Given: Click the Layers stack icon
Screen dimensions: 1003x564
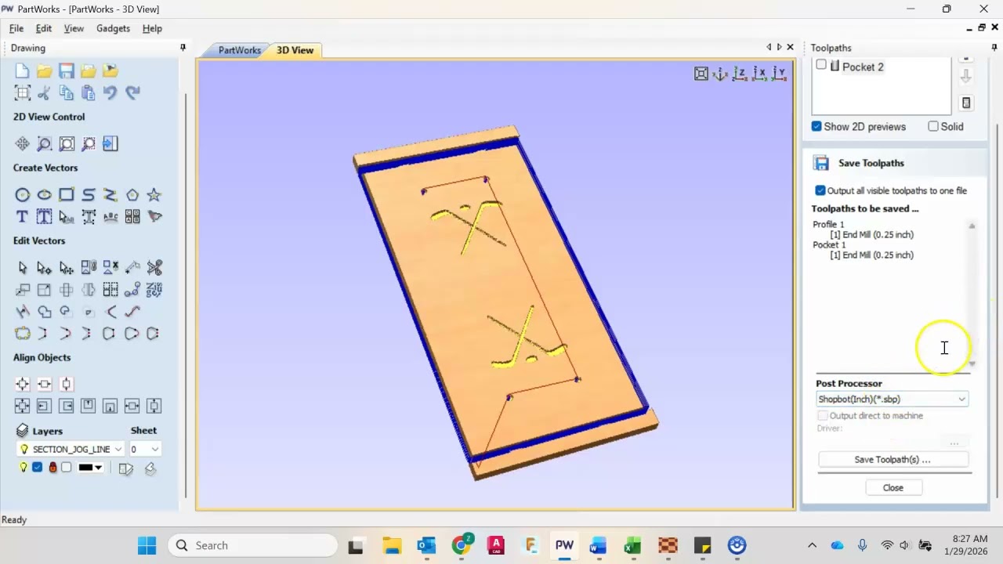Looking at the screenshot, I should [x=22, y=431].
